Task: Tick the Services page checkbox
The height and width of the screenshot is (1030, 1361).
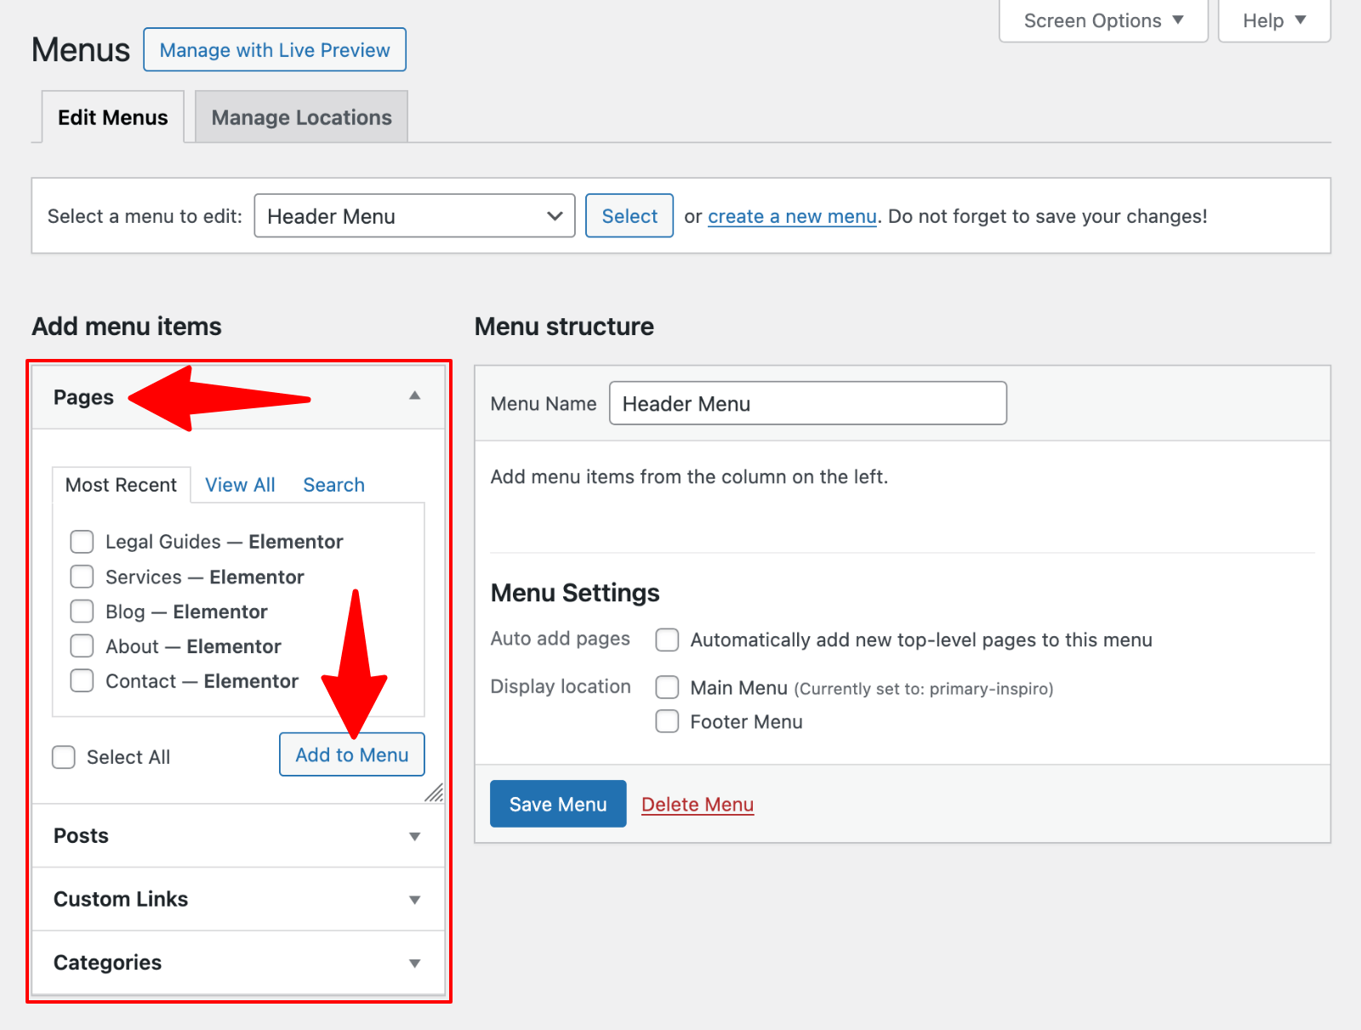Action: point(82,577)
